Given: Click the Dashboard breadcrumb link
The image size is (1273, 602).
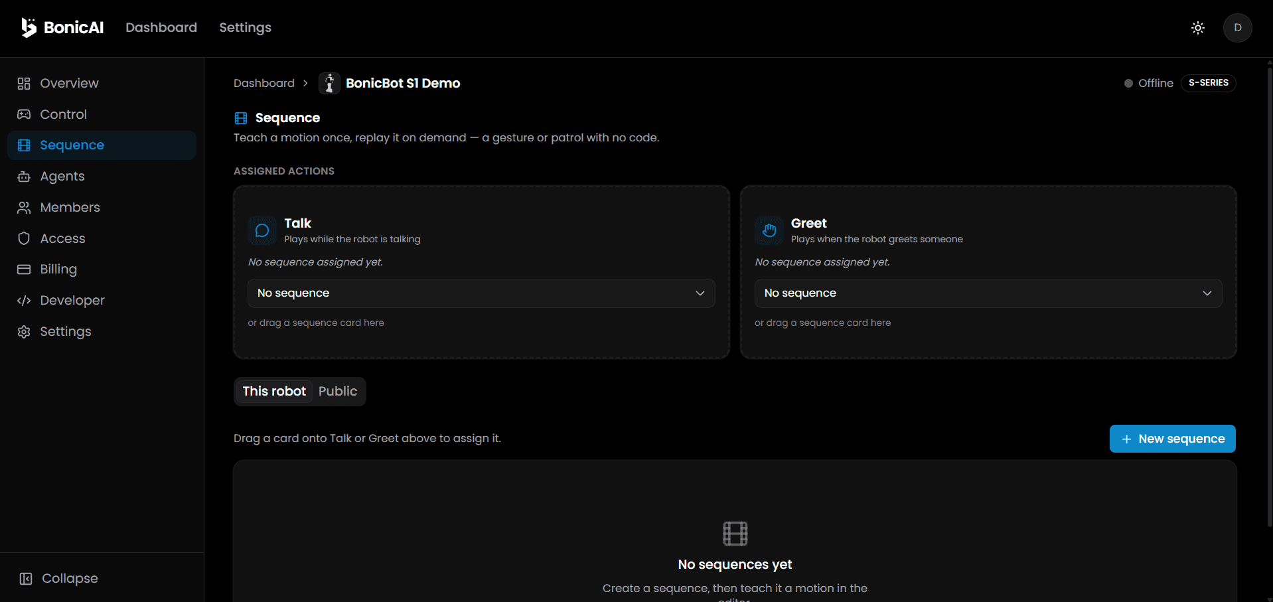Looking at the screenshot, I should pos(264,83).
